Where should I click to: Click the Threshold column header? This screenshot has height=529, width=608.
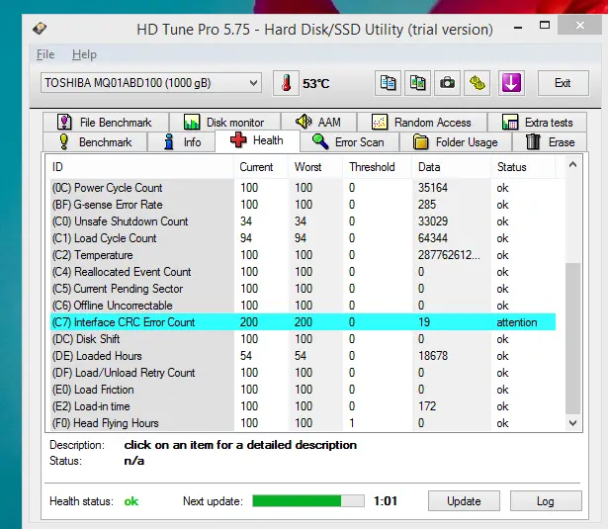[378, 167]
